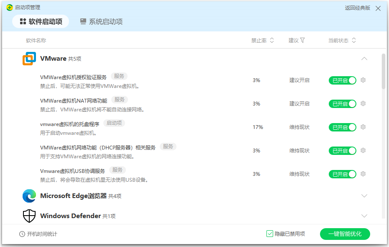
Task: Click the Microsoft Edge浏览器 icon
Action: pos(28,196)
